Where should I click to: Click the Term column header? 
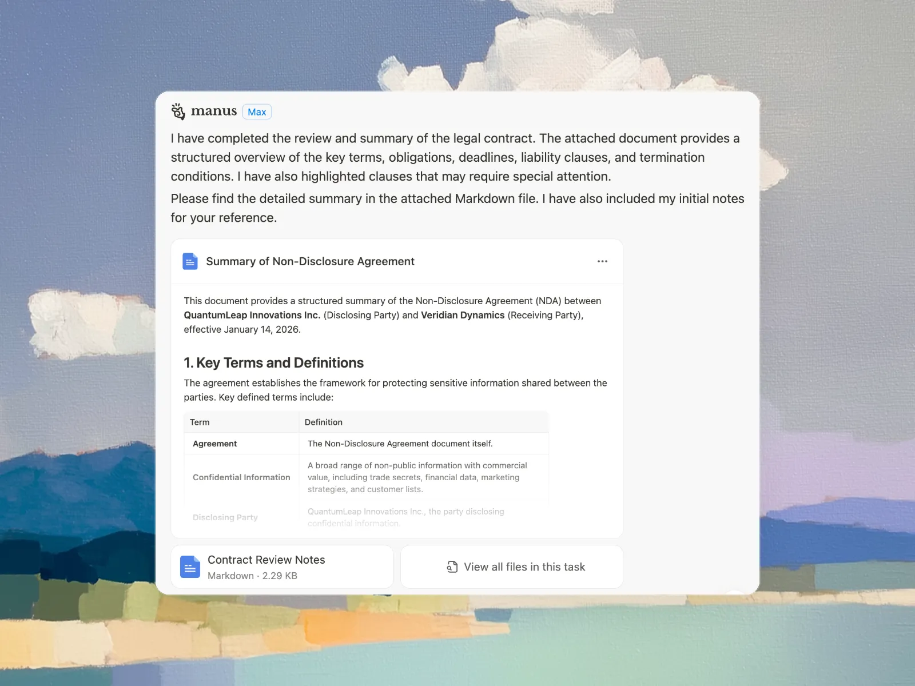(x=200, y=422)
